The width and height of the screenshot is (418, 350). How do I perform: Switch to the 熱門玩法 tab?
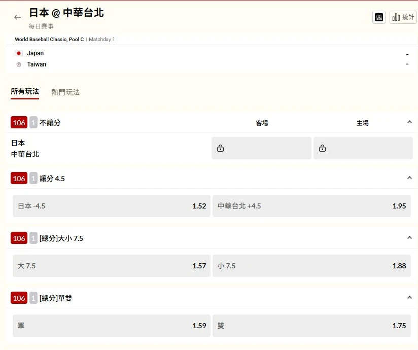65,92
